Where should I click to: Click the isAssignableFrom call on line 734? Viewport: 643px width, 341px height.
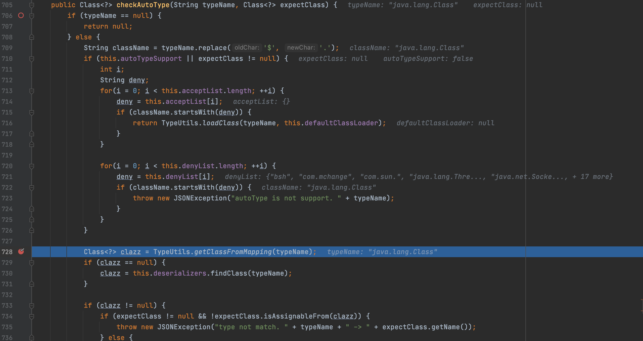(296, 316)
